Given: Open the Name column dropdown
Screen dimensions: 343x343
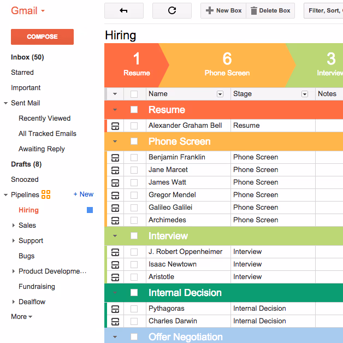Looking at the screenshot, I should point(220,94).
